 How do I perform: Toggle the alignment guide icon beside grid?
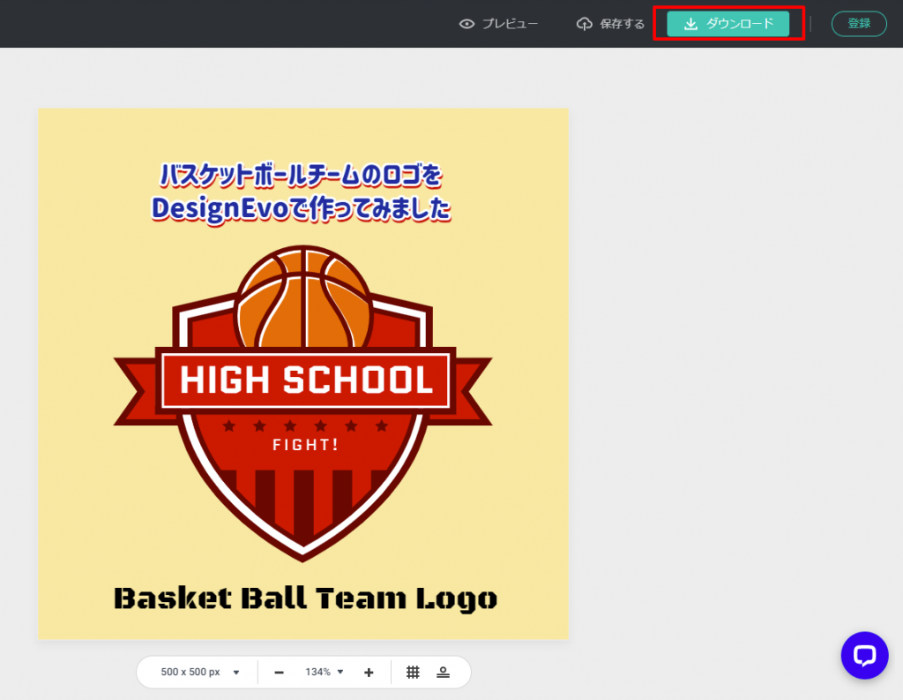[x=443, y=673]
